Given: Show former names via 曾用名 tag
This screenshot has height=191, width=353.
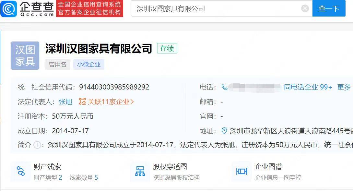Looking at the screenshot, I should (58, 65).
